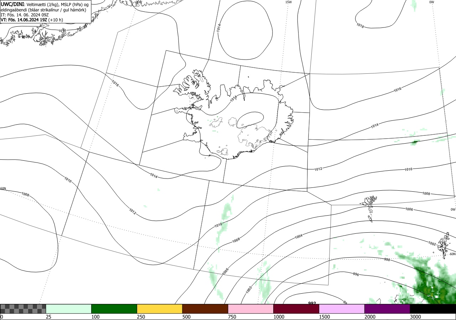Click the 1018 isobar label
The width and height of the screenshot is (456, 320).
(360, 26)
